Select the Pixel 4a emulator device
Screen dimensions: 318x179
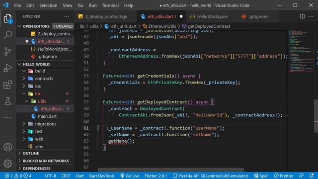(211, 176)
